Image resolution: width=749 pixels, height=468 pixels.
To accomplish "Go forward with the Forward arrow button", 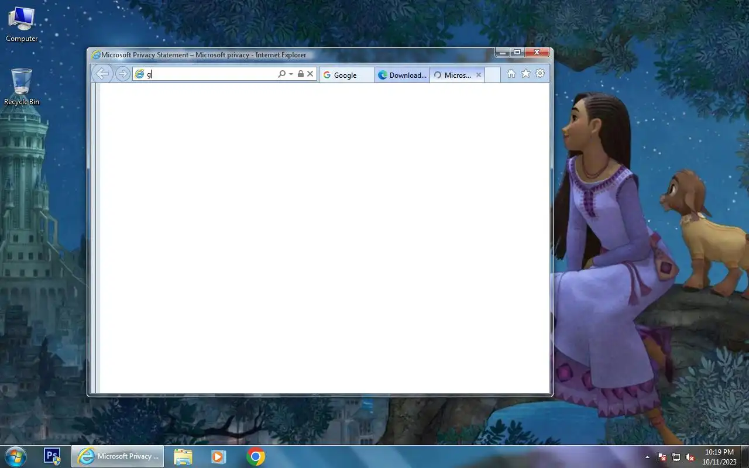I will point(122,74).
